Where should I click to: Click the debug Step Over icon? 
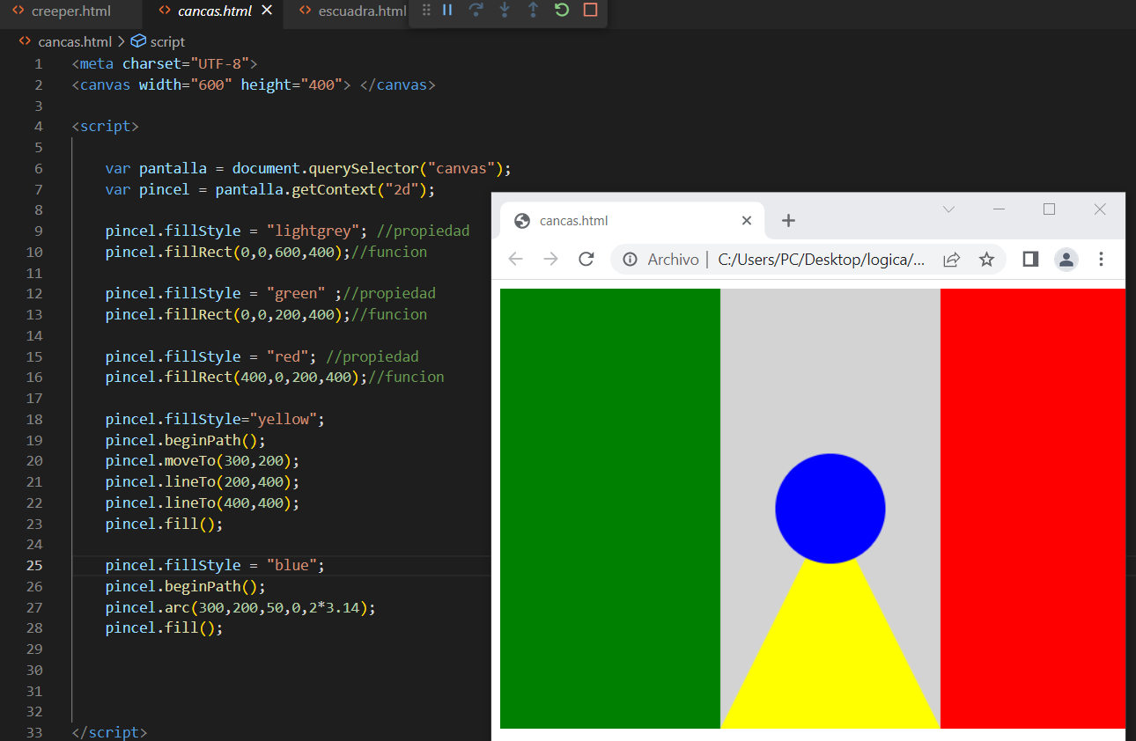[x=476, y=11]
